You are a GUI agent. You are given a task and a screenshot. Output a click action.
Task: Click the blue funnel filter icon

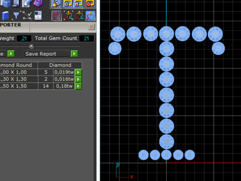point(16,16)
